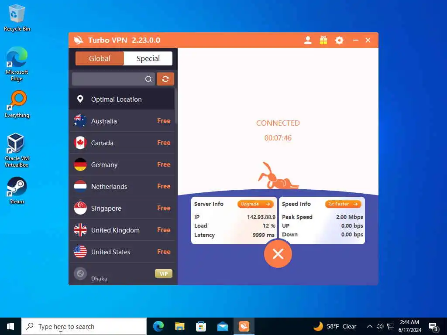
Task: Open Microsoft Edge from the taskbar
Action: [x=158, y=326]
